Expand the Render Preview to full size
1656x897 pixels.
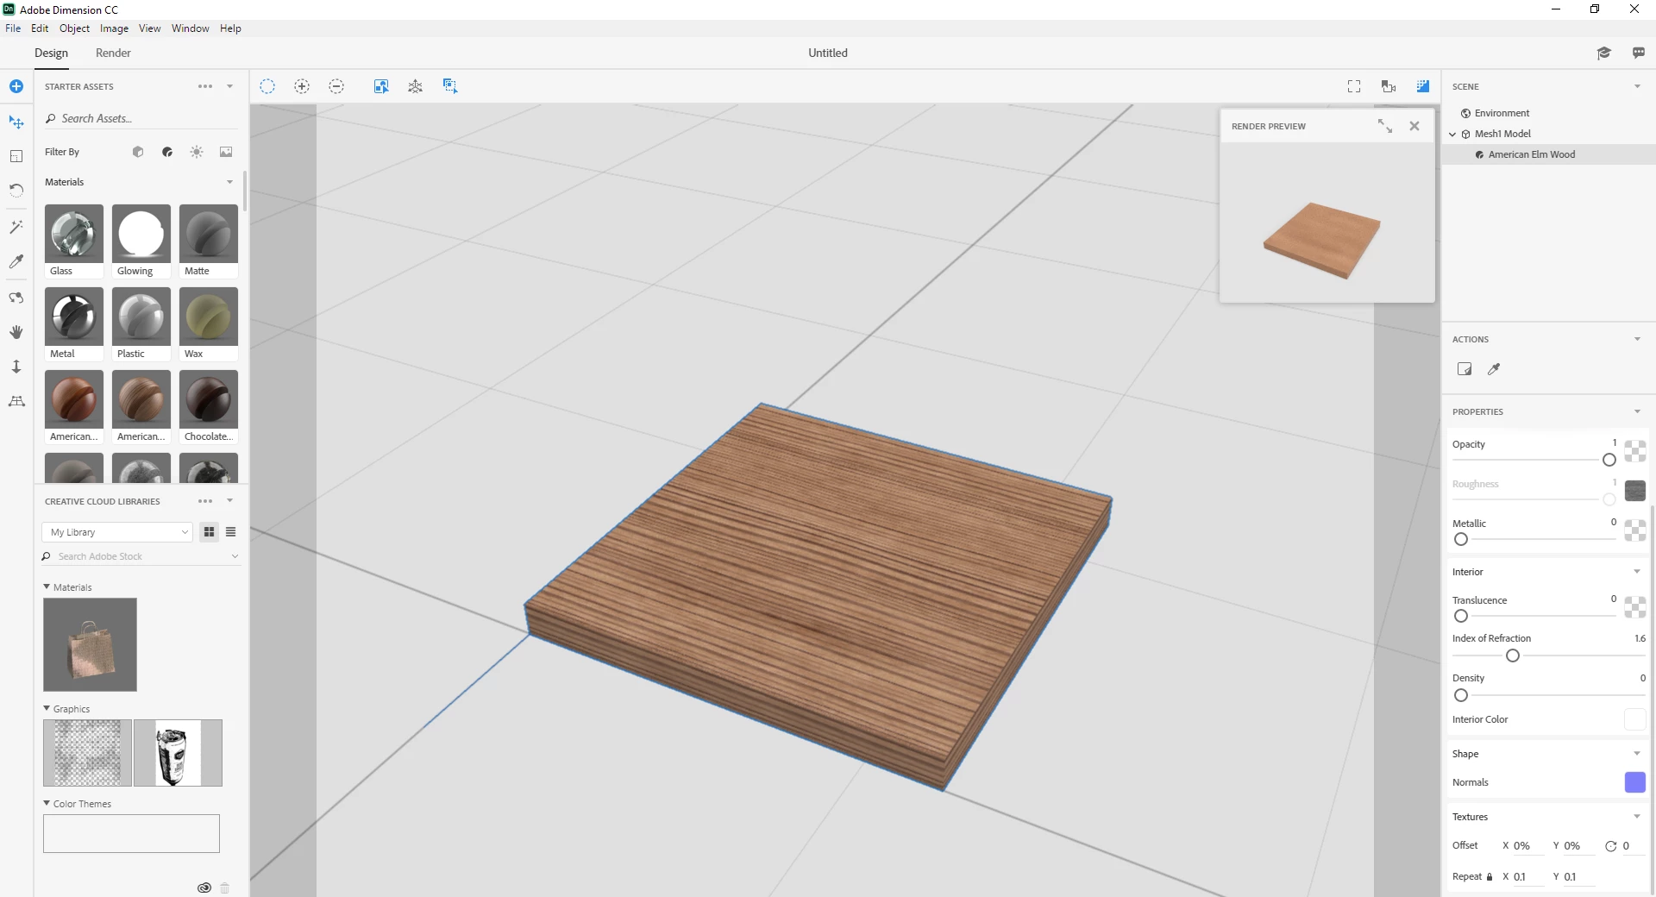click(1385, 126)
